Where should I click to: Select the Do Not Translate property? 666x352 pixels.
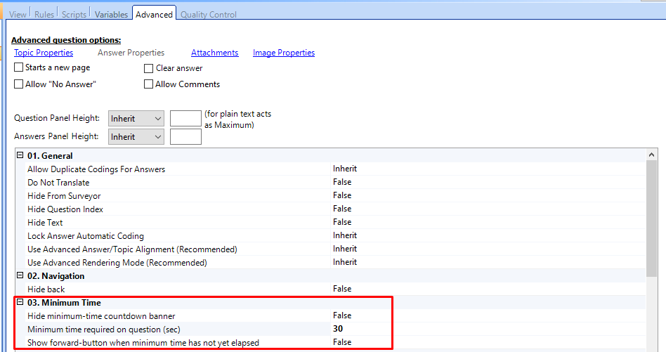pos(336,182)
